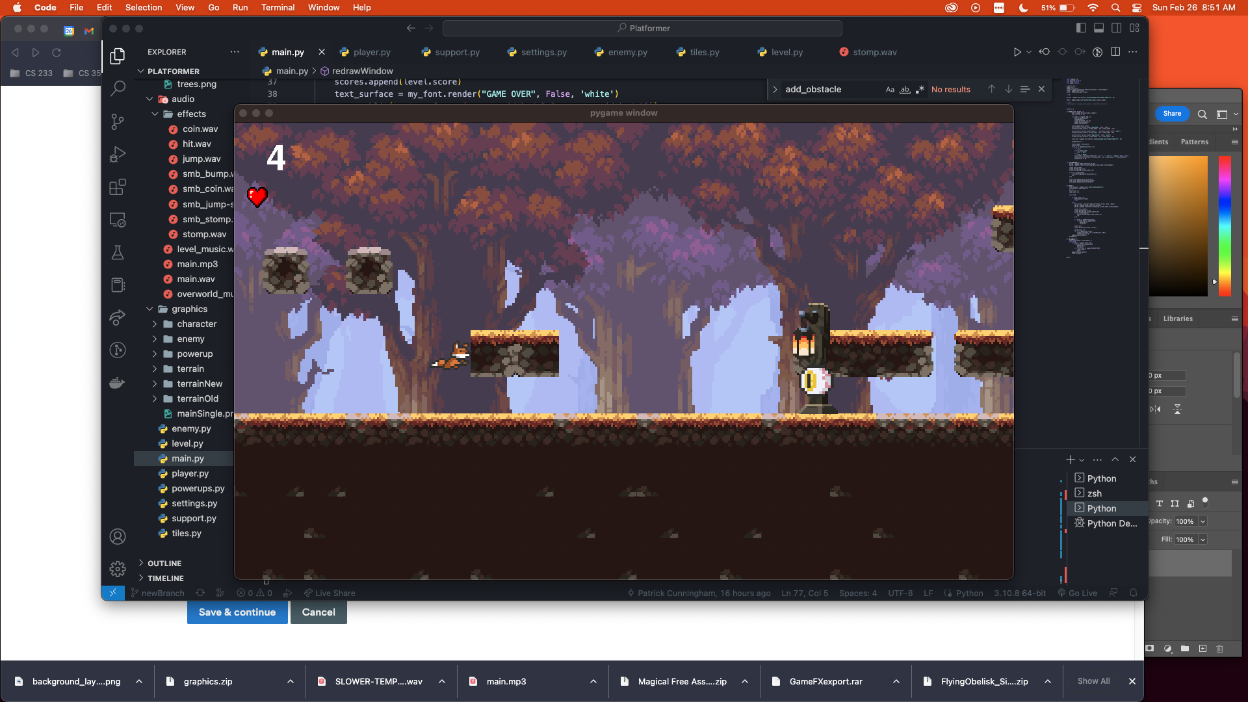Toggle Match Whole Word in find widget

click(x=905, y=90)
